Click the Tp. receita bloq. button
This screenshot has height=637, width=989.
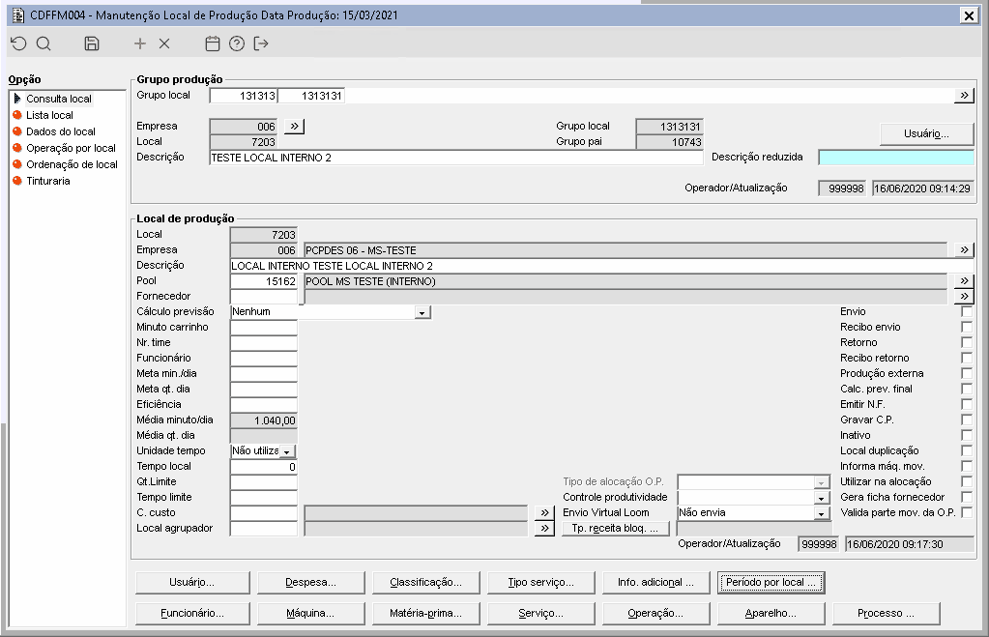(x=615, y=529)
